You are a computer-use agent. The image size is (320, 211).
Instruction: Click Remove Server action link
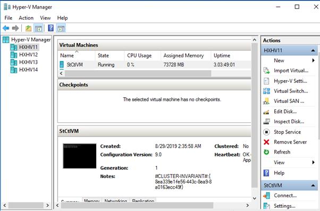pos(290,142)
